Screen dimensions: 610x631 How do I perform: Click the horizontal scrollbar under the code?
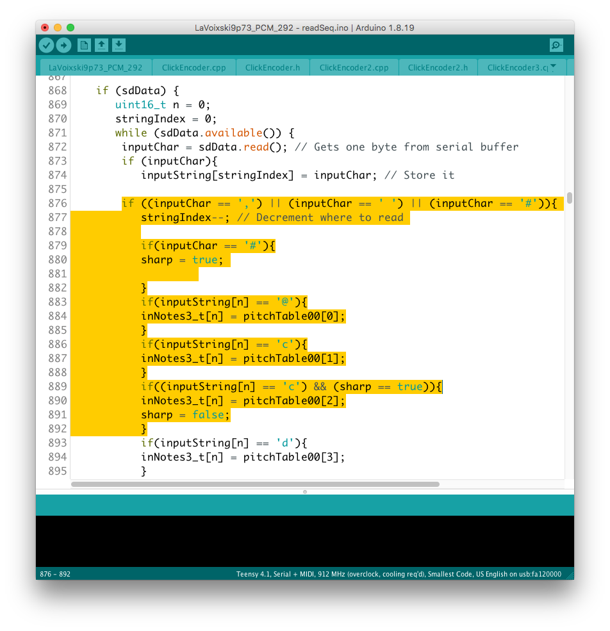point(255,484)
